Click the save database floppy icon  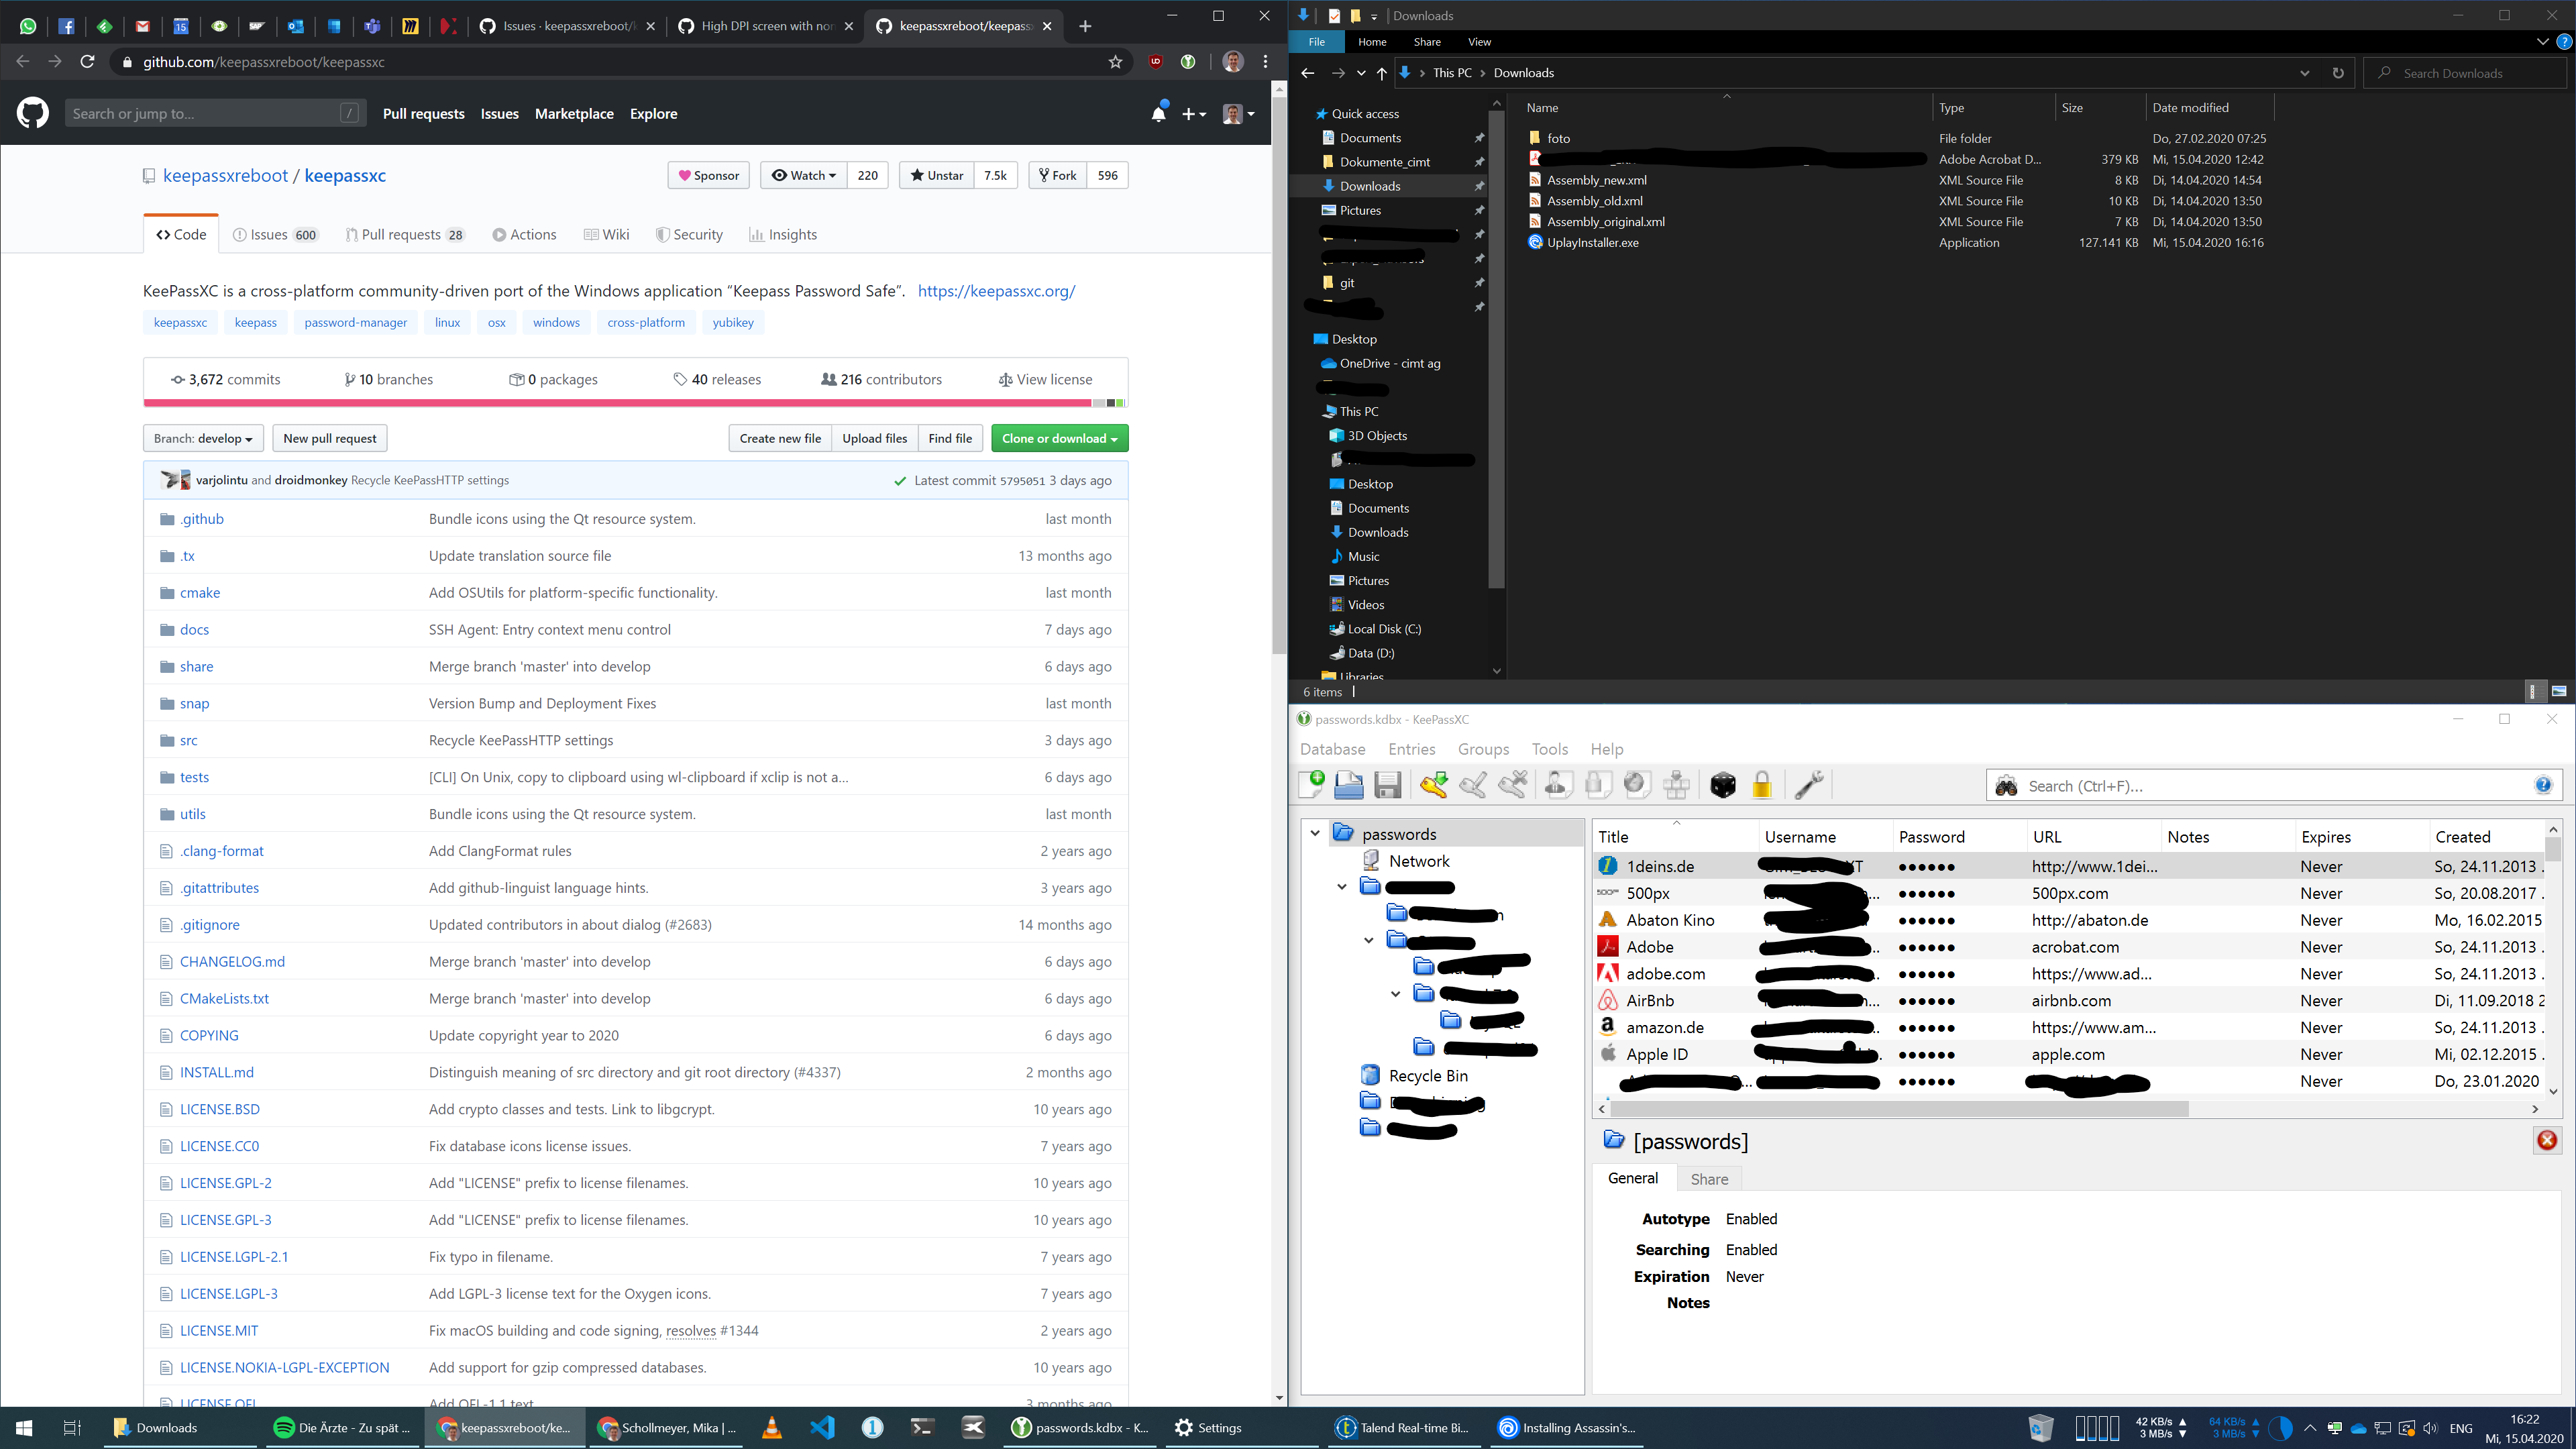point(1388,785)
